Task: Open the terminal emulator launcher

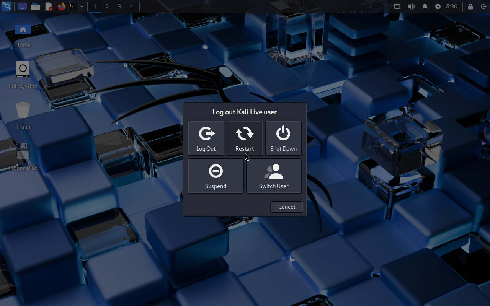Action: (x=73, y=7)
